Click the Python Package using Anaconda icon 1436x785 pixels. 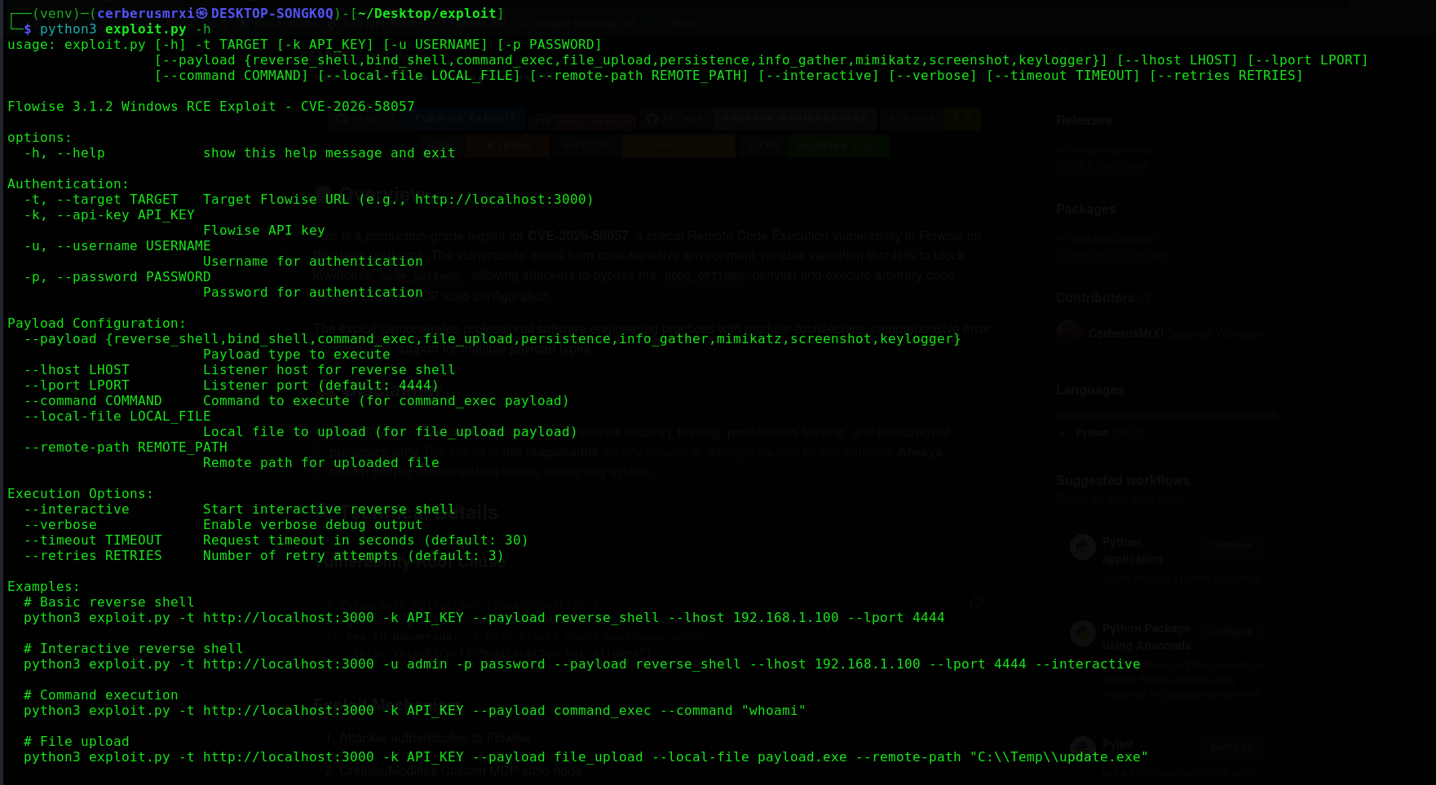coord(1083,633)
